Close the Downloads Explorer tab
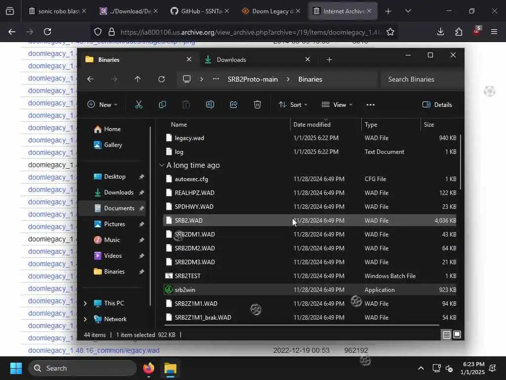This screenshot has height=380, width=506. coord(307,59)
